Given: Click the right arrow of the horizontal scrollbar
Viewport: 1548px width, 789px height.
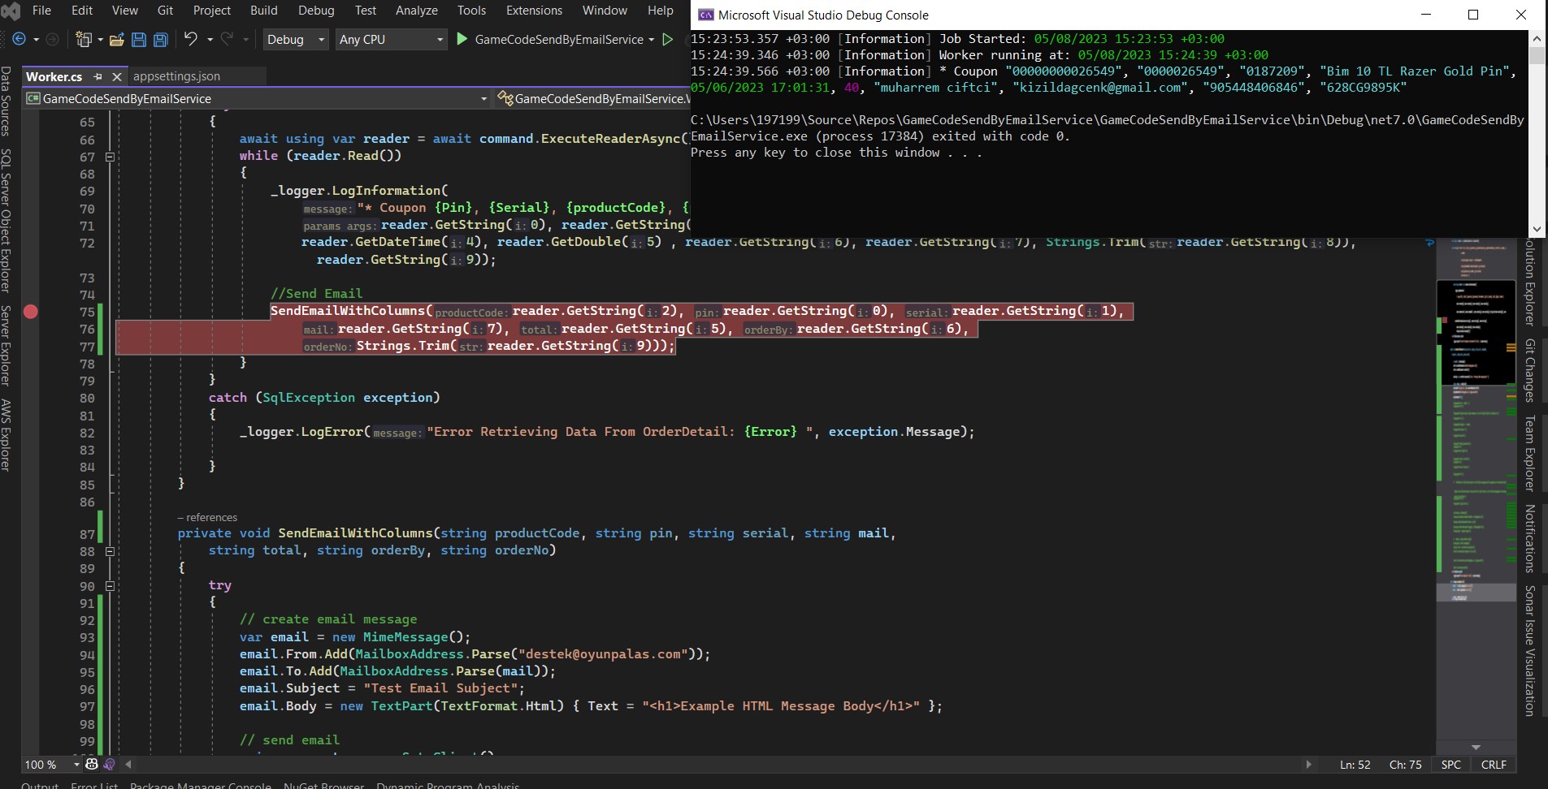Looking at the screenshot, I should pos(1307,764).
